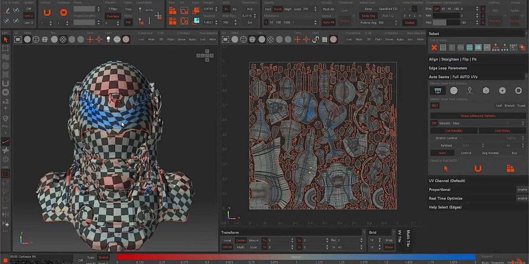The height and width of the screenshot is (264, 529).
Task: Click the orange pack icon under Select or Full AUTO
Action: coord(510,169)
